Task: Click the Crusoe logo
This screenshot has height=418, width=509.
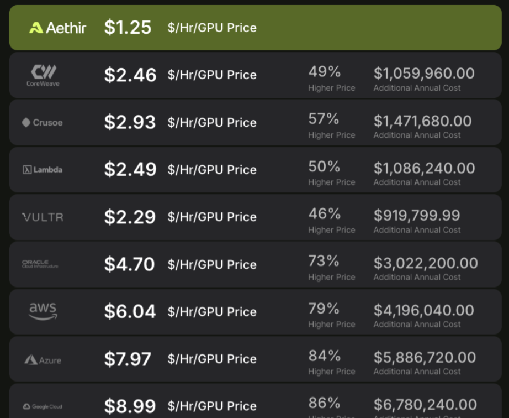Action: 42,123
